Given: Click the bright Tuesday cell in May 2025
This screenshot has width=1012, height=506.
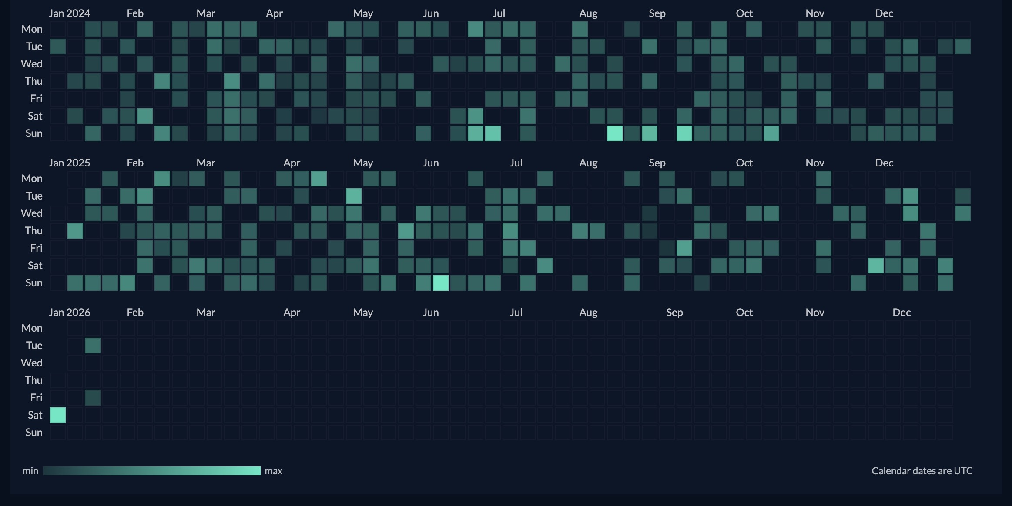Looking at the screenshot, I should [354, 196].
